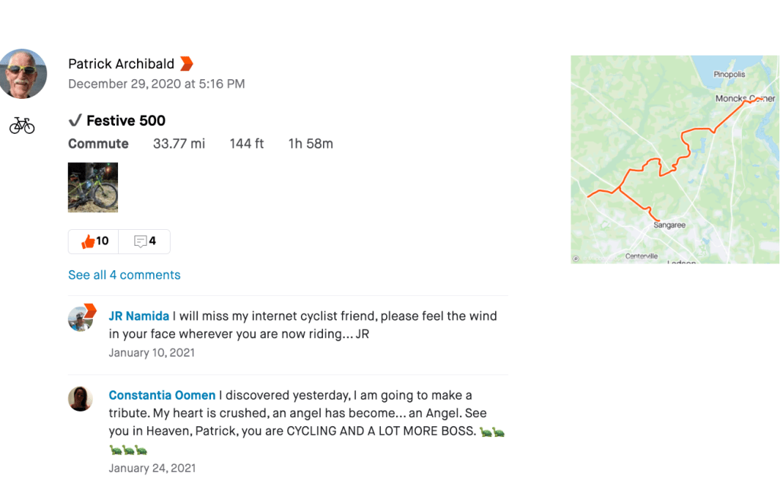Click the Pinopolis label on the map
780x481 pixels.
coord(730,75)
